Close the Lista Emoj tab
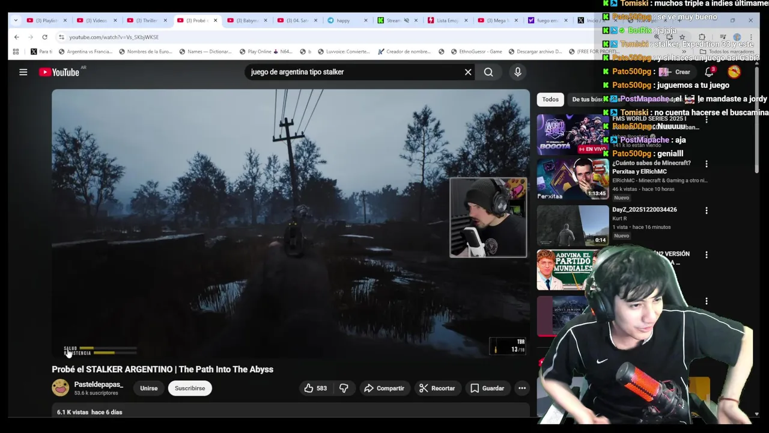This screenshot has width=769, height=433. (466, 20)
